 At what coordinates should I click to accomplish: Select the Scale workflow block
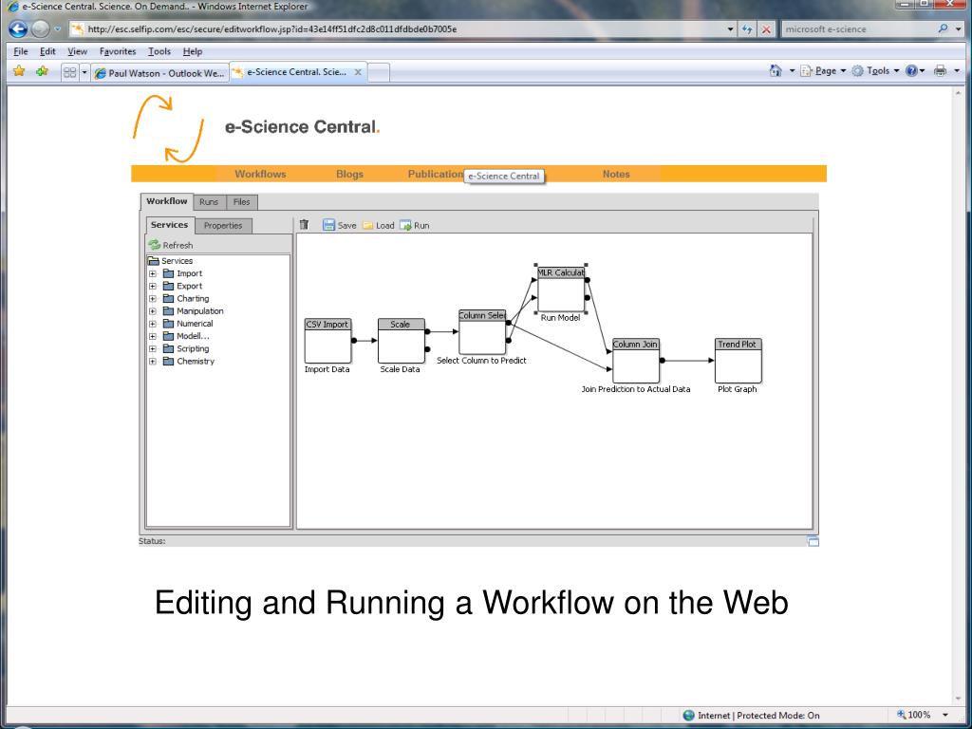pyautogui.click(x=402, y=341)
